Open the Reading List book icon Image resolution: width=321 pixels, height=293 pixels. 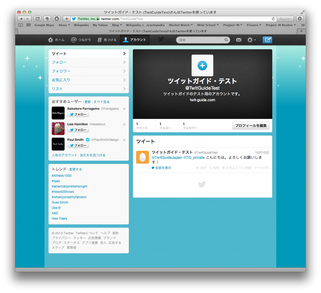(x=20, y=25)
